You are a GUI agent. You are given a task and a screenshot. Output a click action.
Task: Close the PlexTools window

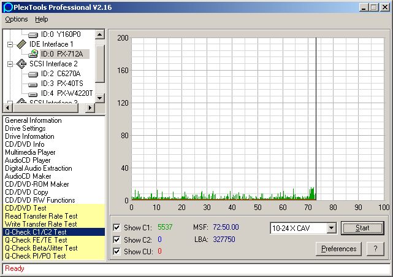click(385, 7)
